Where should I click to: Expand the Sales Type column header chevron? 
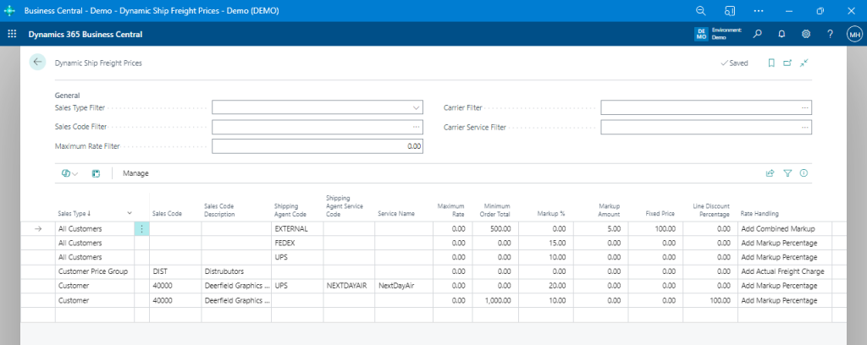point(130,213)
